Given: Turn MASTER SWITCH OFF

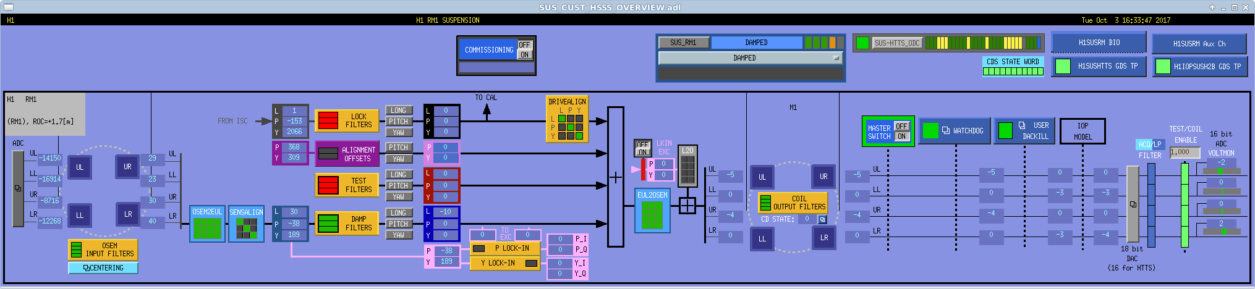Looking at the screenshot, I should 902,127.
